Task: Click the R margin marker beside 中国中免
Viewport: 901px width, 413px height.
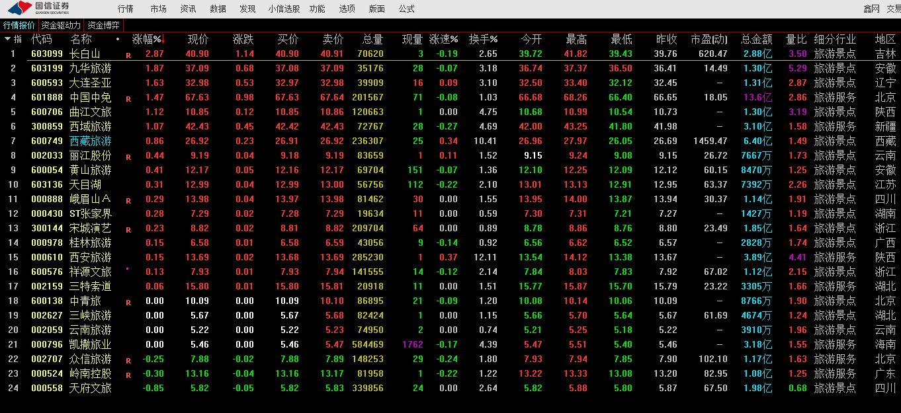Action: 128,98
